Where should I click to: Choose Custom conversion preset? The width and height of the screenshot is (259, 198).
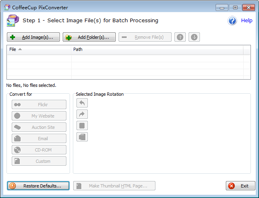(x=39, y=161)
